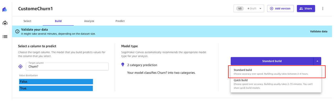Click the info icon in Validate banner

pyautogui.click(x=17, y=31)
